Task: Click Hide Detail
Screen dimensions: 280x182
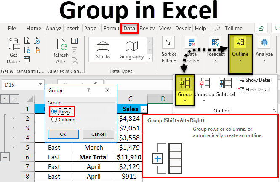Action: click(254, 89)
